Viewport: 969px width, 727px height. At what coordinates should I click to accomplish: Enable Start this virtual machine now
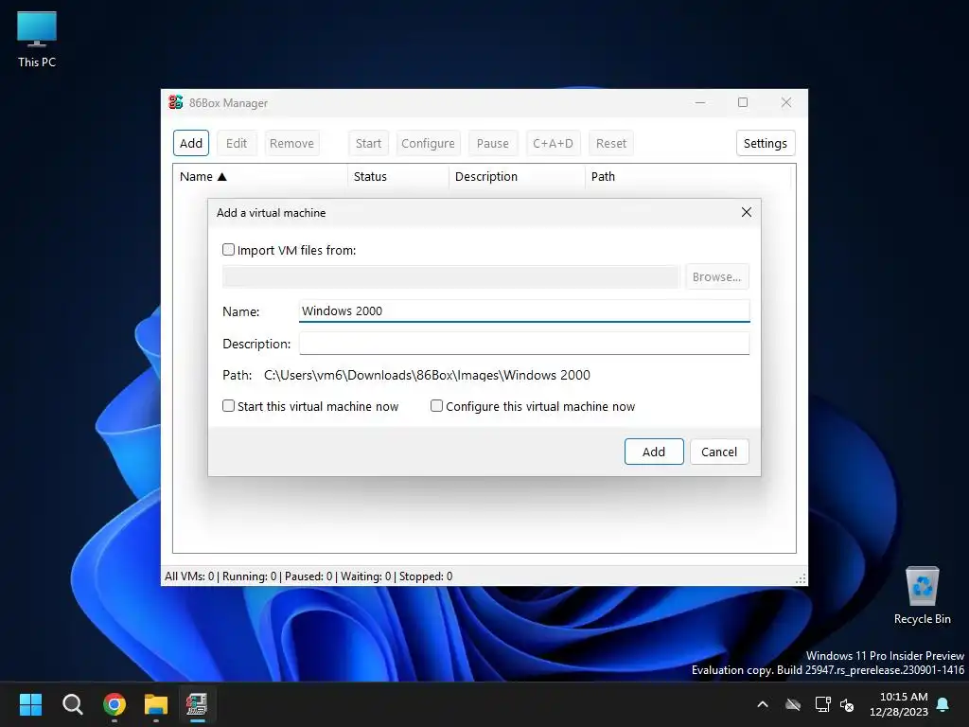[228, 405]
